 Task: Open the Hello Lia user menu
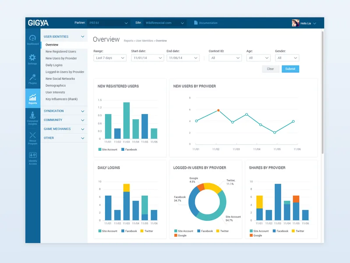tap(308, 23)
